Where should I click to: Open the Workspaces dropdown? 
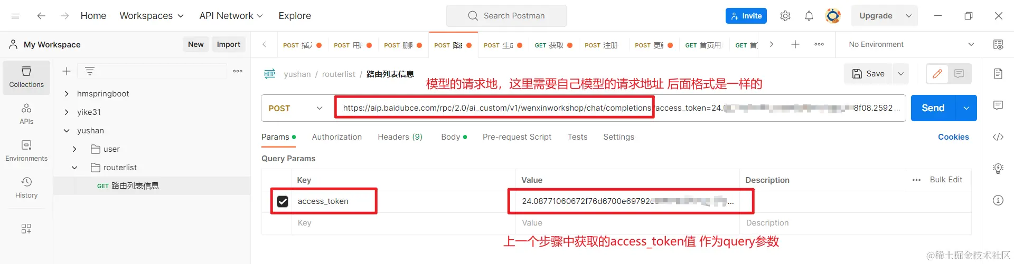(x=152, y=16)
